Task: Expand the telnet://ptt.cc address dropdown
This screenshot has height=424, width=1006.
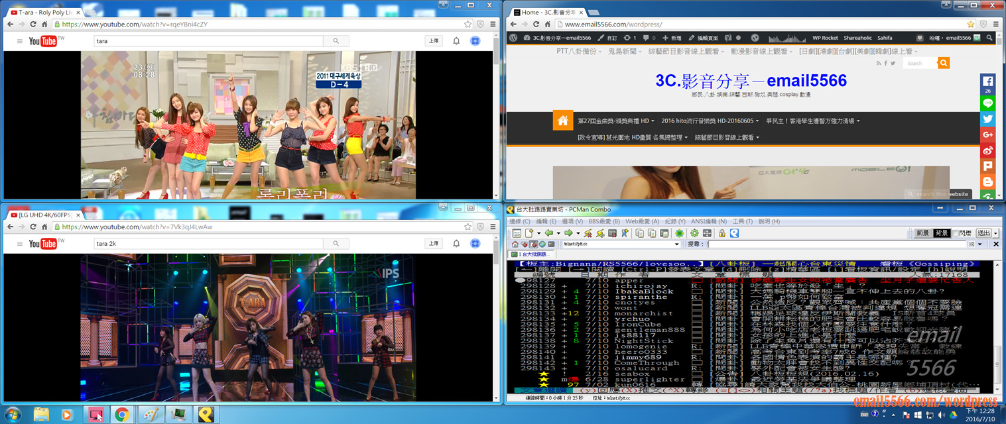Action: [x=677, y=244]
